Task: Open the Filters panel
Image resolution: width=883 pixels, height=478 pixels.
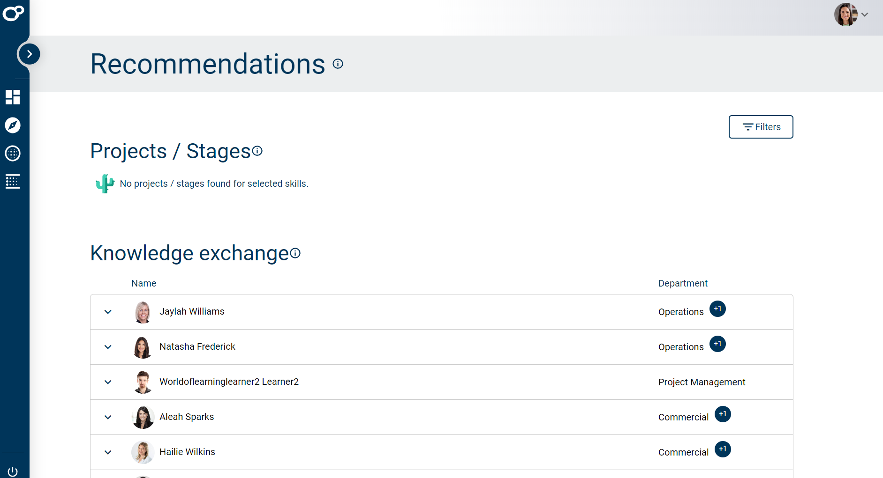Action: click(761, 126)
